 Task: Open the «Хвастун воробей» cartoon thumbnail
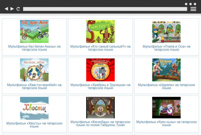pos(34,70)
